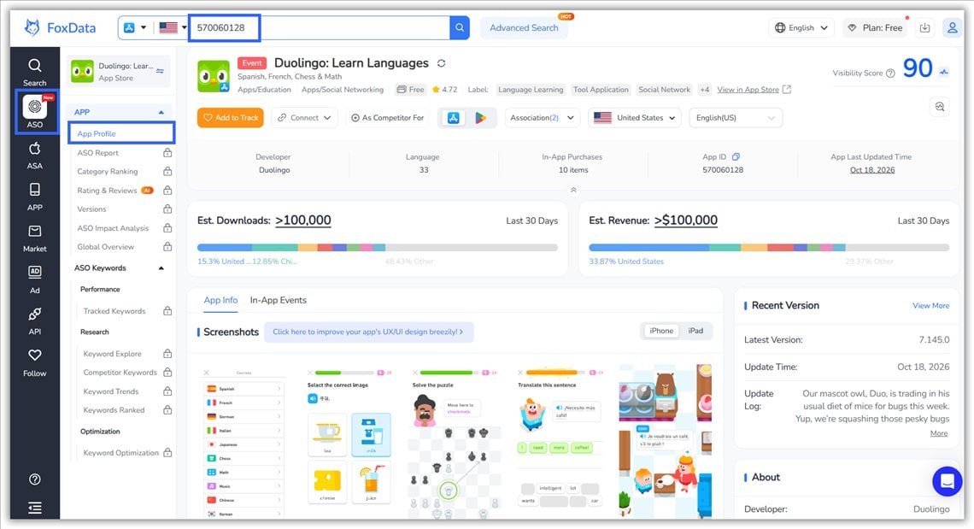Viewport: 974px width, 529px height.
Task: Open the Follow section in sidebar
Action: point(35,362)
